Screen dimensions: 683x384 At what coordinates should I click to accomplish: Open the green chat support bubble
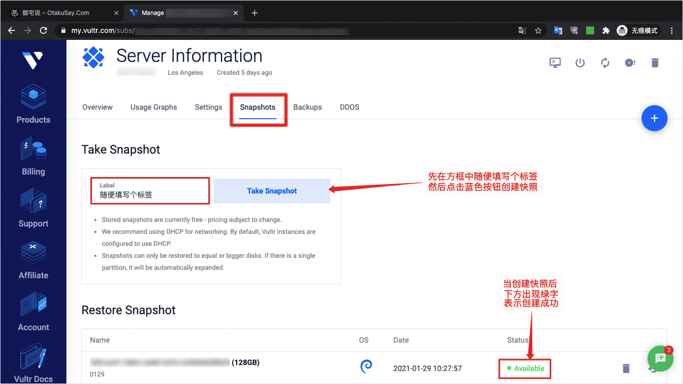[x=661, y=358]
